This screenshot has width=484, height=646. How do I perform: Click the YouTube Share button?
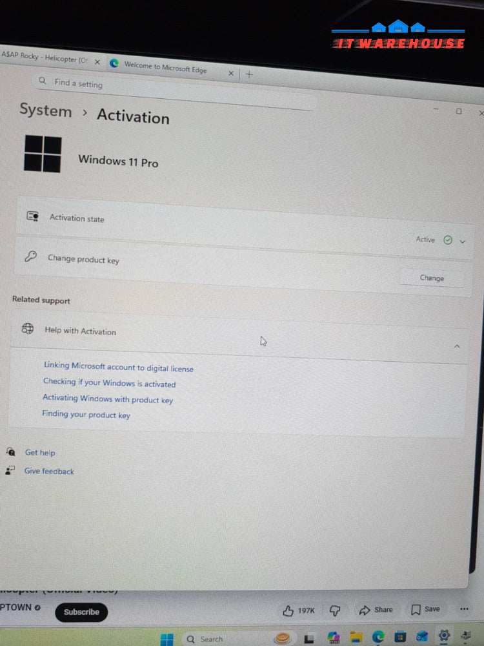(x=376, y=610)
